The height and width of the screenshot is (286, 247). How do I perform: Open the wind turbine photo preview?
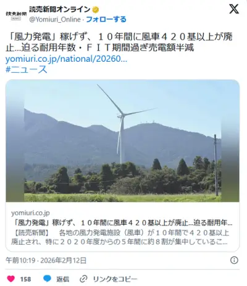coord(122,141)
